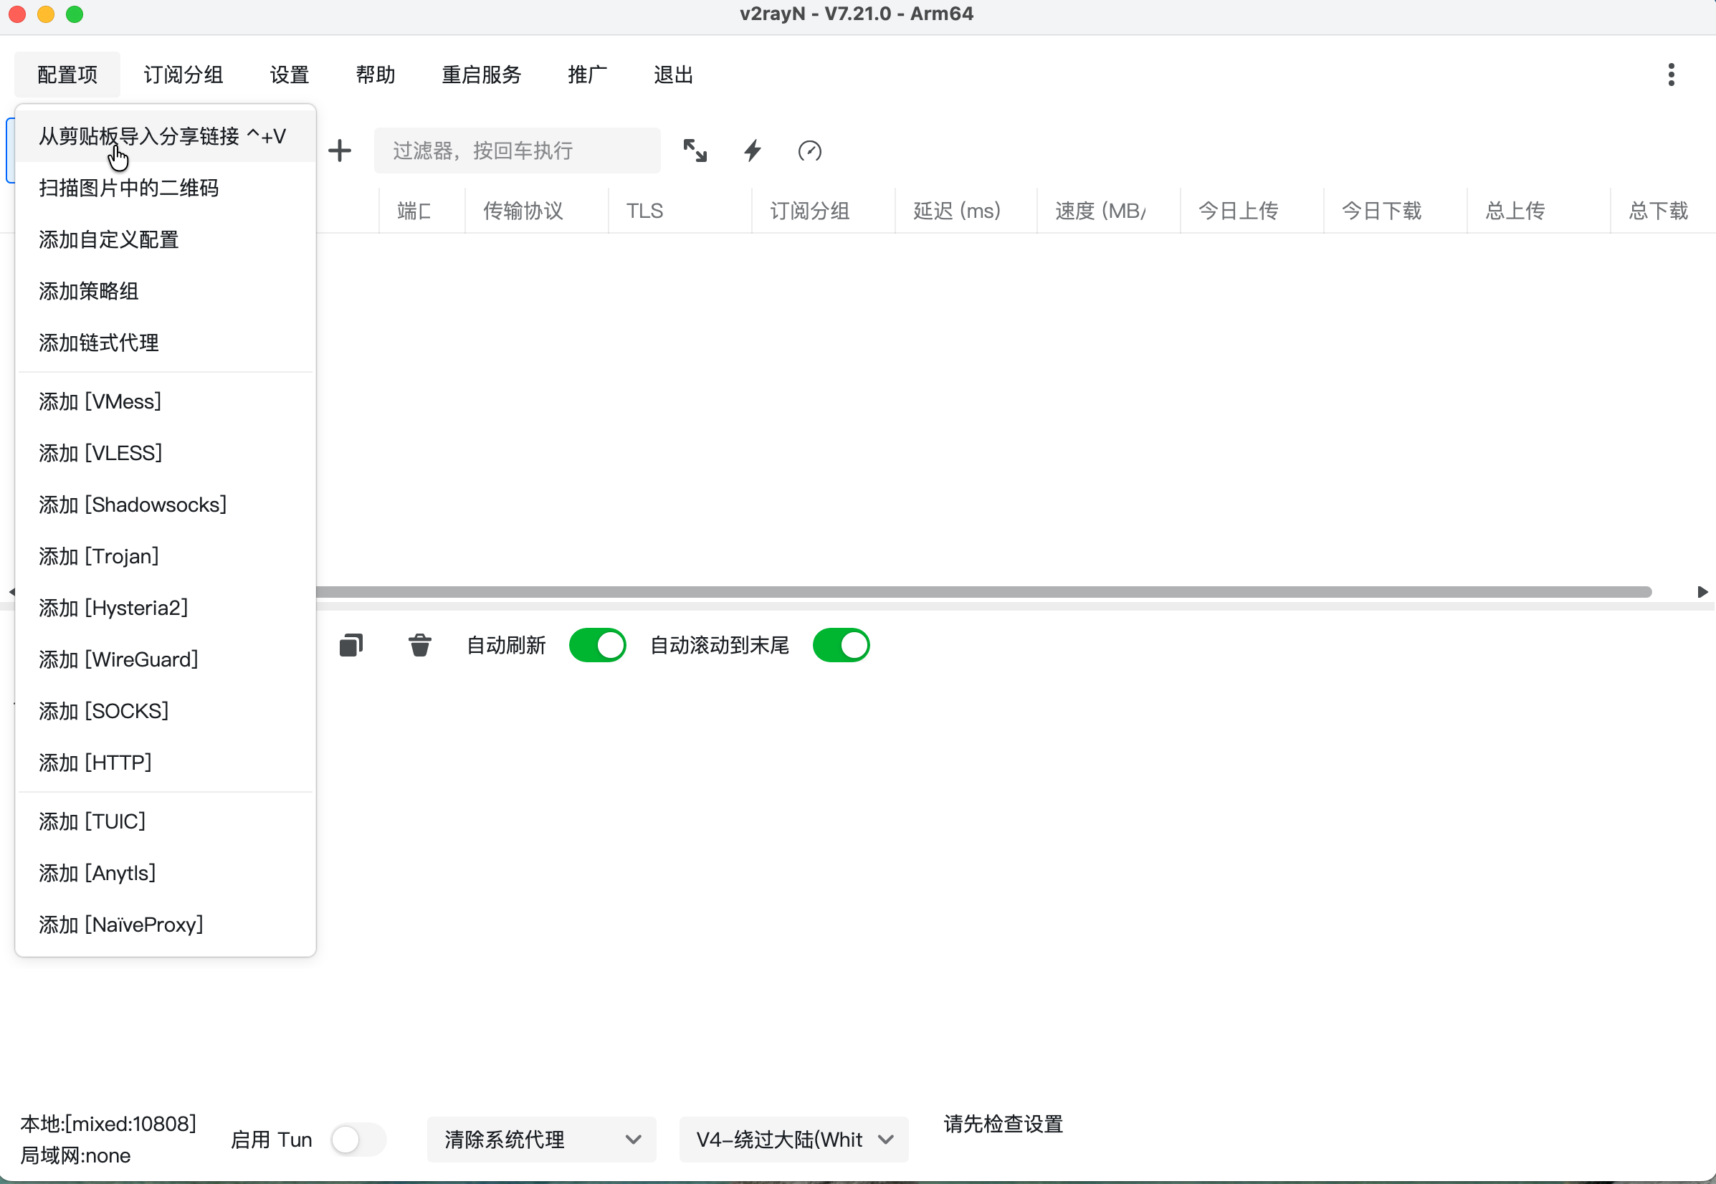The width and height of the screenshot is (1716, 1184).
Task: Click the yellow minimize window button
Action: coord(46,14)
